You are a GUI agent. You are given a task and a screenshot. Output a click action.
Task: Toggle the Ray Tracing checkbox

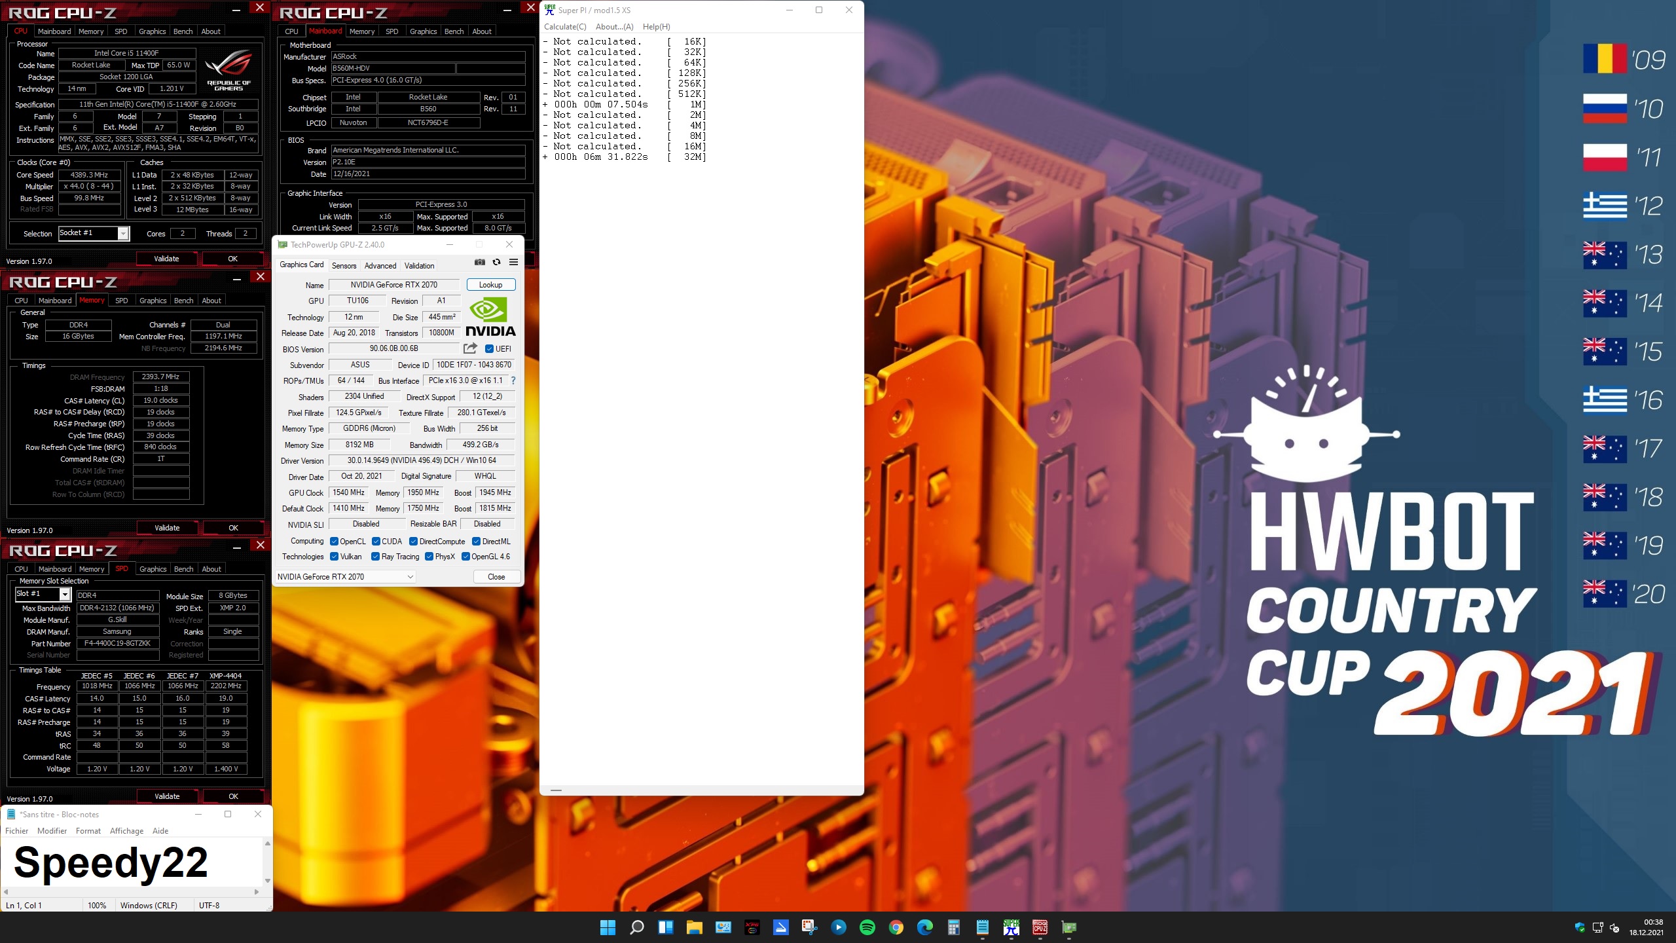tap(376, 557)
